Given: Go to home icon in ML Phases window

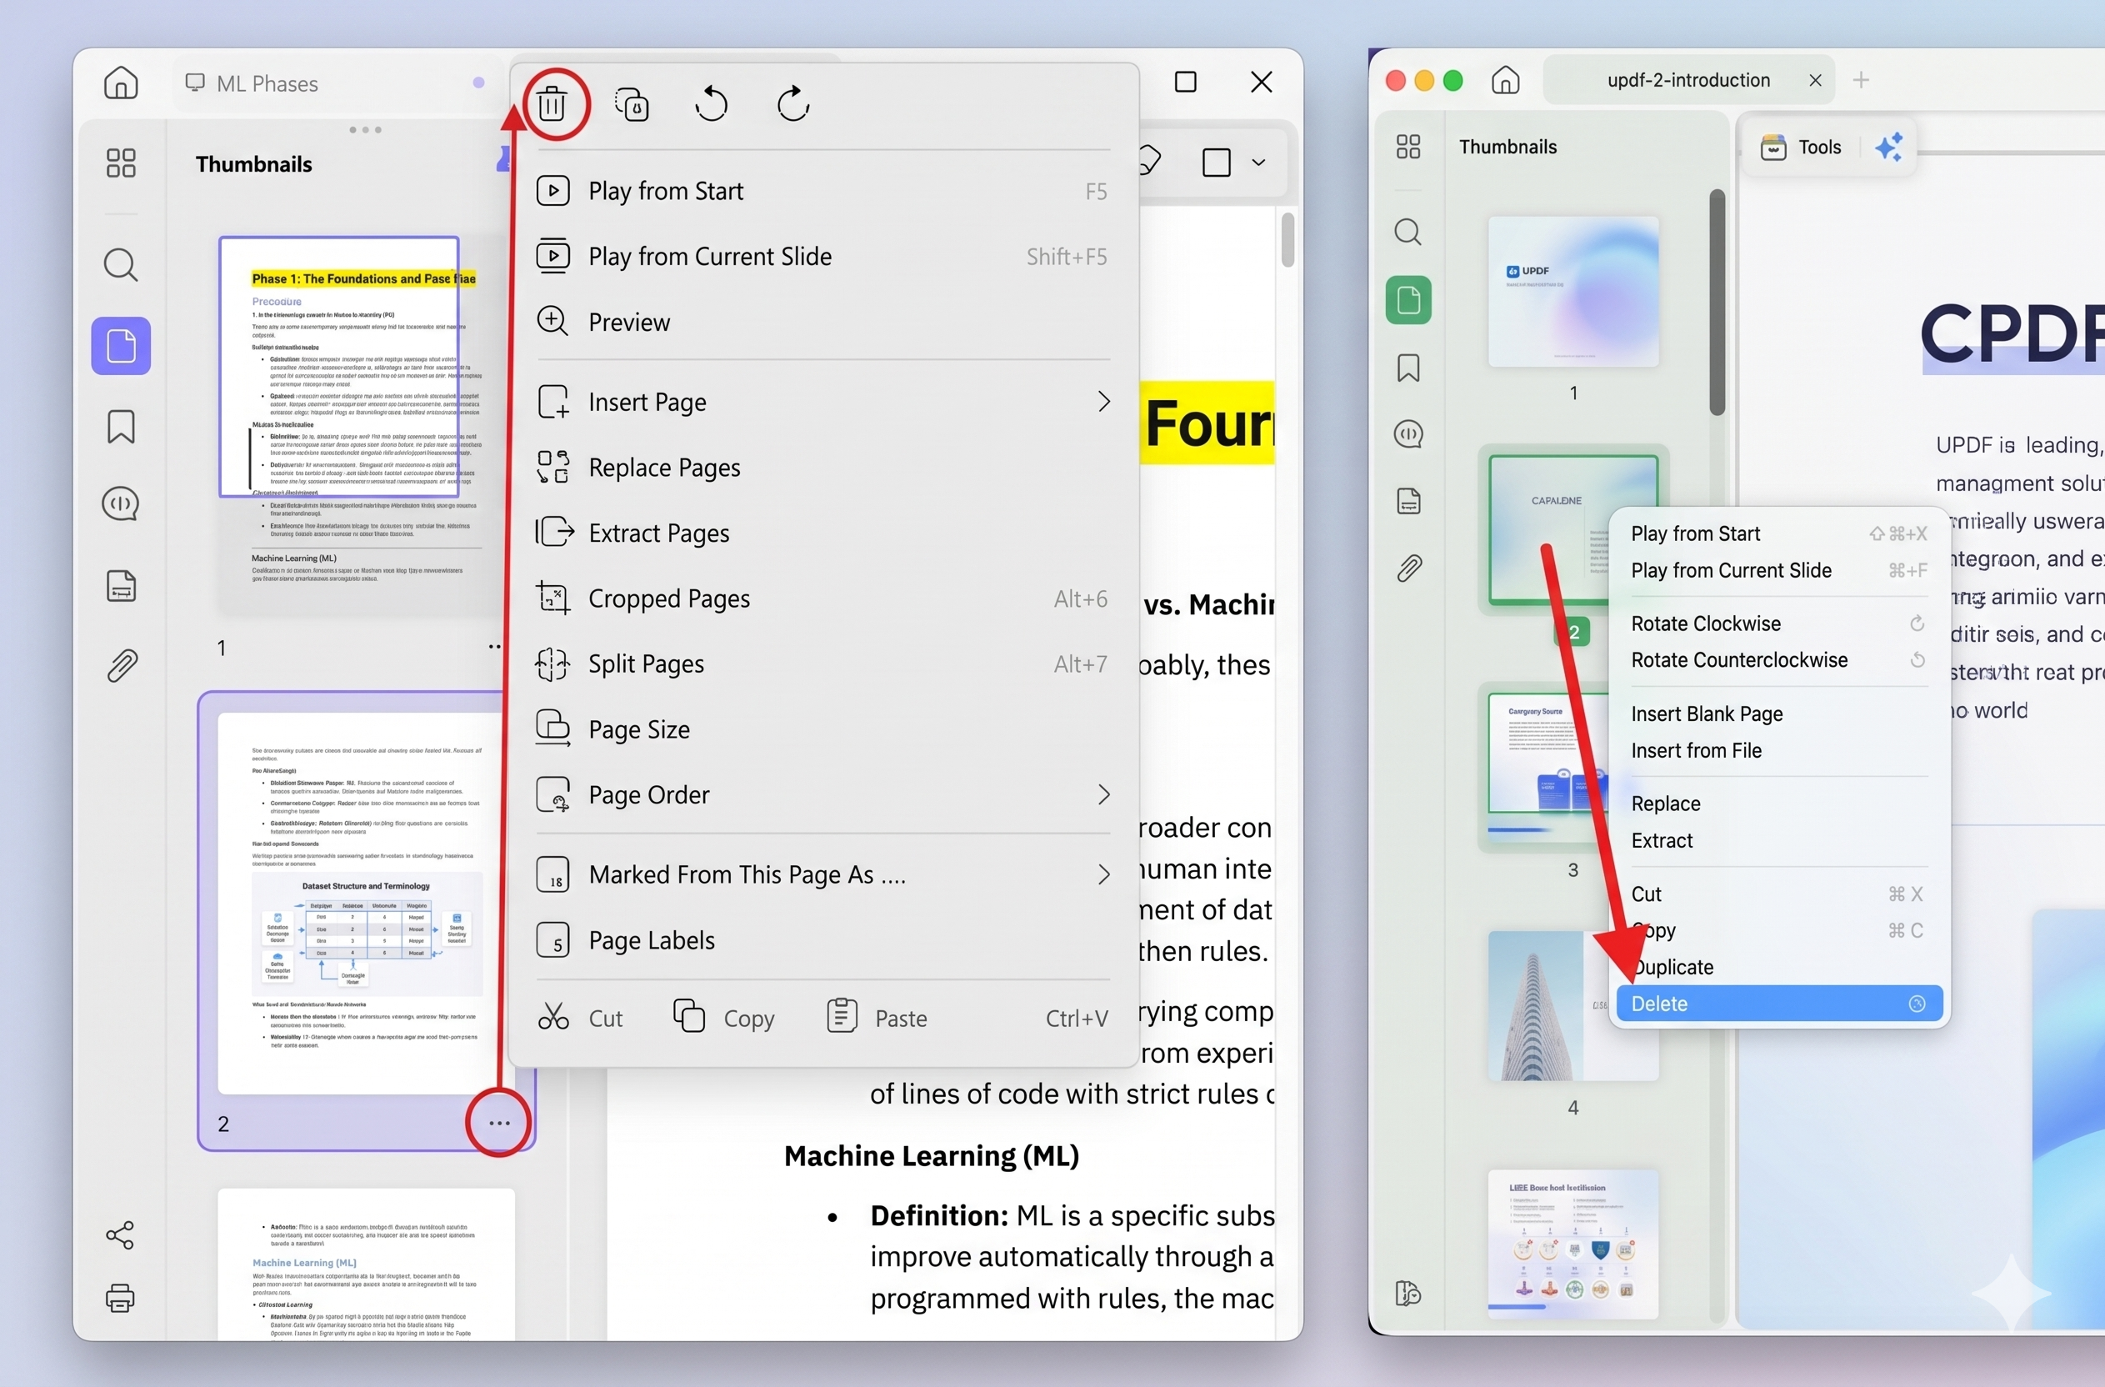Looking at the screenshot, I should (120, 83).
